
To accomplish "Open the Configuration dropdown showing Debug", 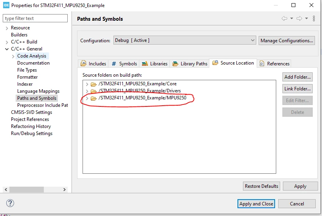I will [x=185, y=40].
